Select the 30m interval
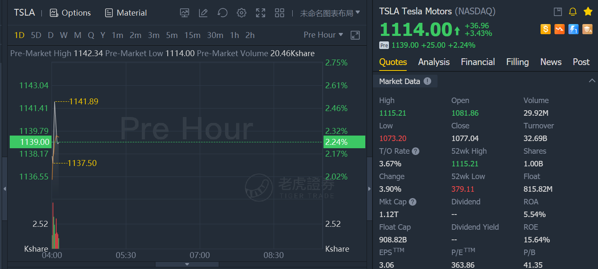Viewport: 598px width, 269px height. 215,35
